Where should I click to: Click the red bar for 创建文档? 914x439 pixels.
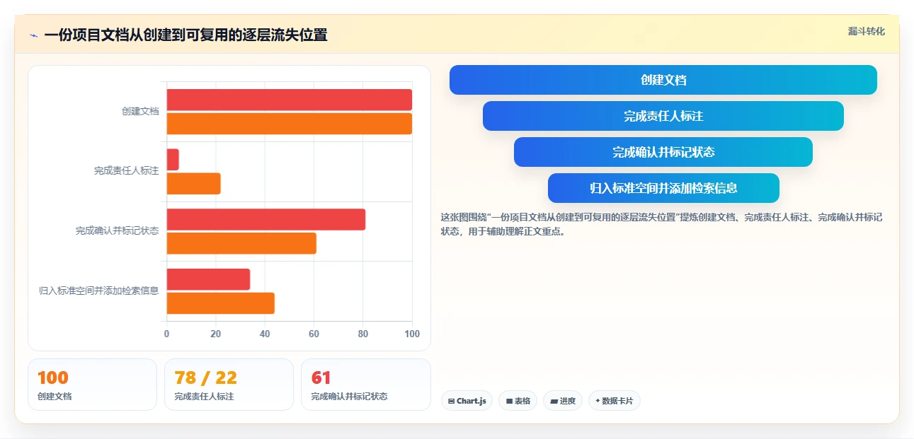290,100
